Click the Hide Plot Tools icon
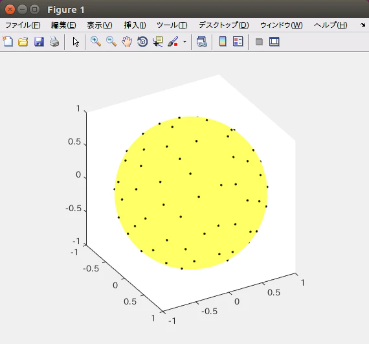Image resolution: width=369 pixels, height=344 pixels. [x=259, y=42]
